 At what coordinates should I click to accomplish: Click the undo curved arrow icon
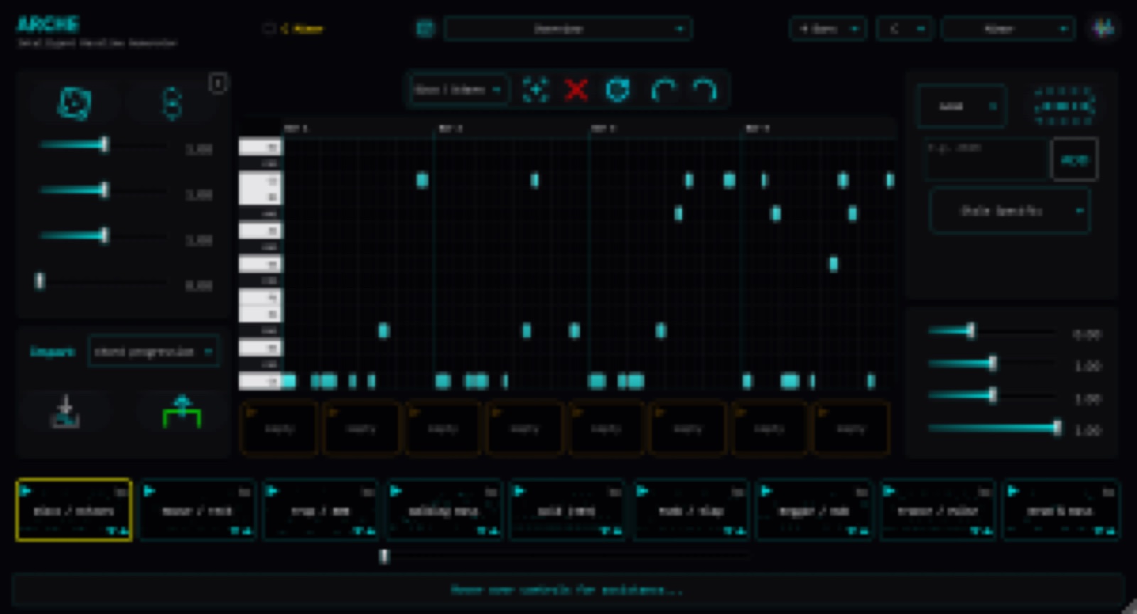[x=664, y=90]
